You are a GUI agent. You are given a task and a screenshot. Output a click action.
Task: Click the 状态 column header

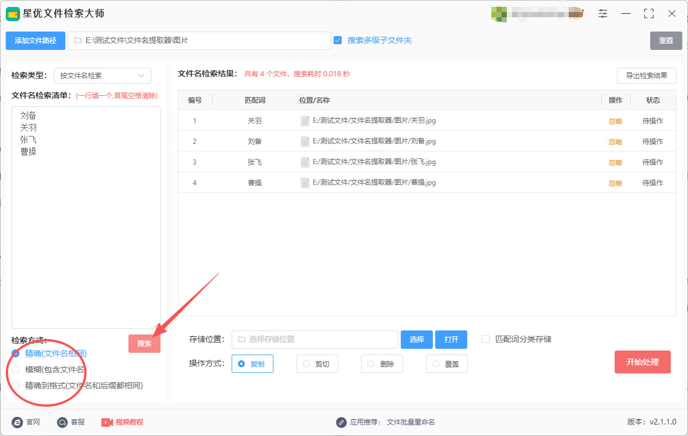pyautogui.click(x=653, y=100)
